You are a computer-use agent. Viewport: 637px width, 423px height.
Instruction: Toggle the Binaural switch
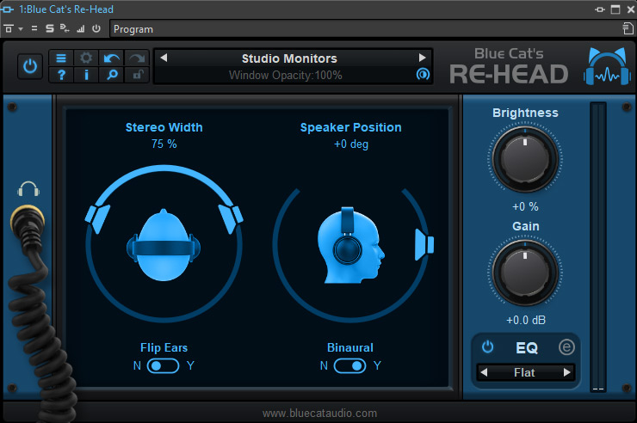(350, 365)
